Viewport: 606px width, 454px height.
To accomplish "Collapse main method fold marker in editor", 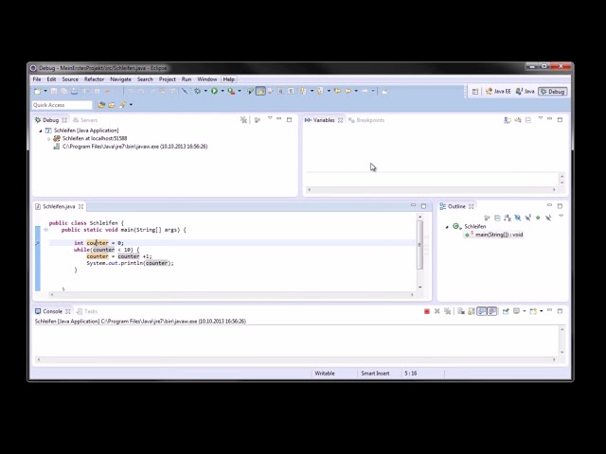I will (46, 230).
